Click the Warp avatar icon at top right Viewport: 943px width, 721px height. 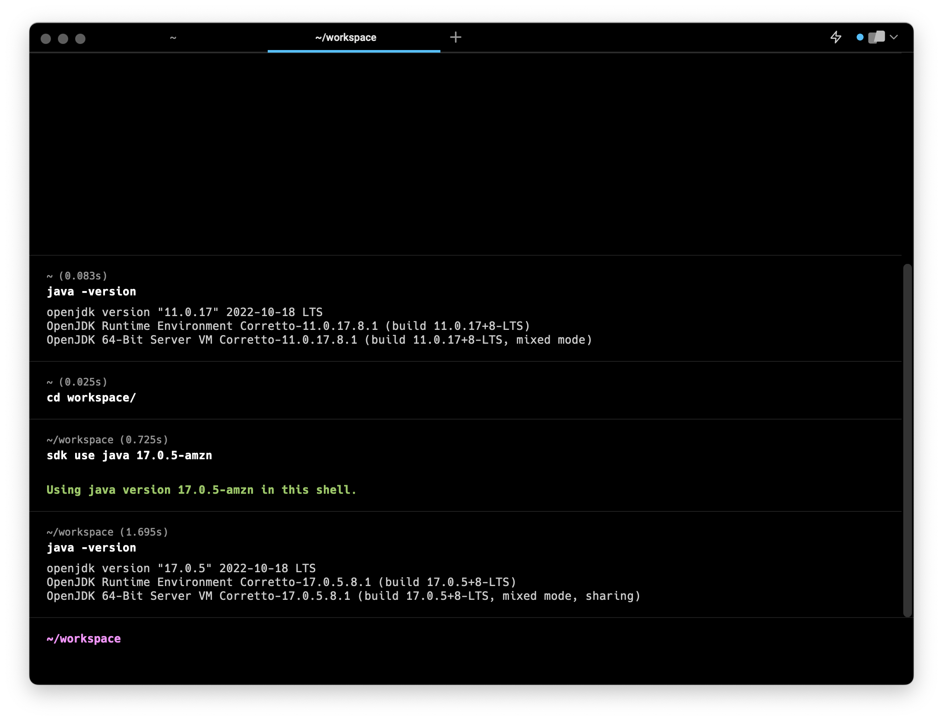point(877,38)
